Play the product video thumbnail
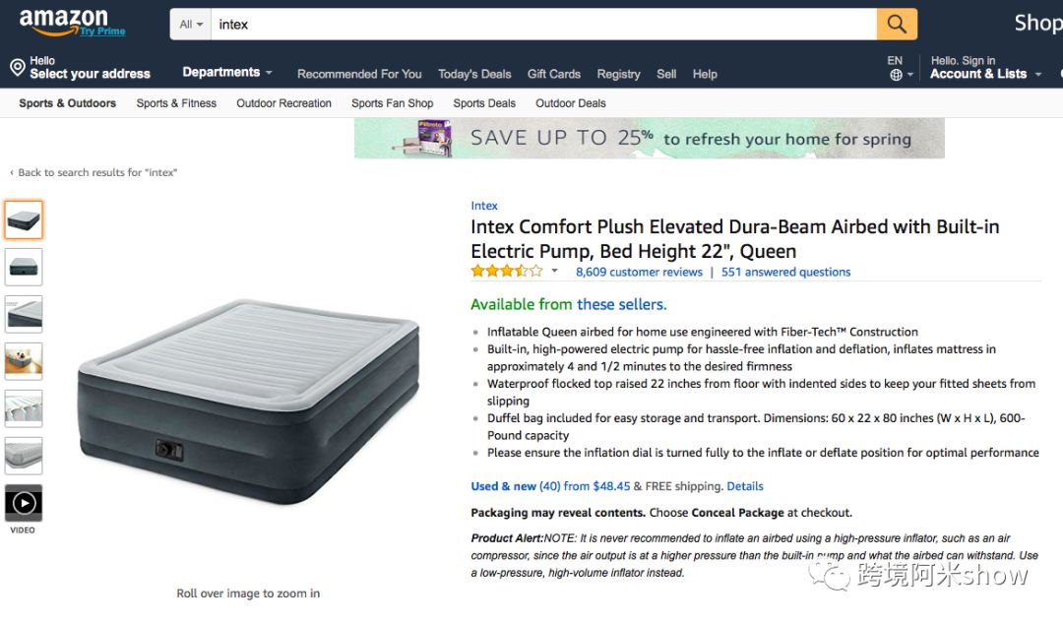The width and height of the screenshot is (1063, 622). [x=24, y=504]
